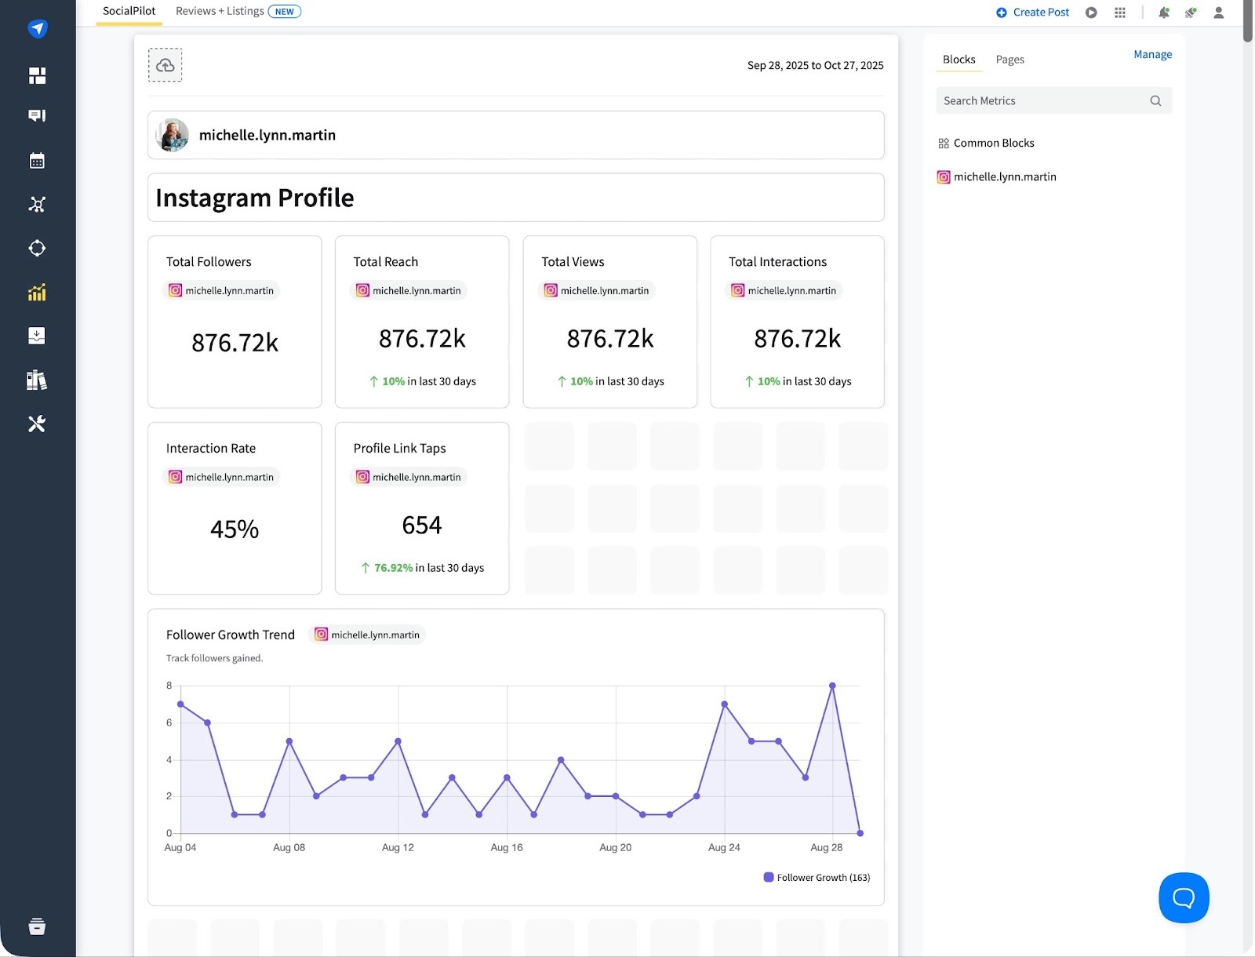Select Common Blocks in the right panel

tap(993, 143)
